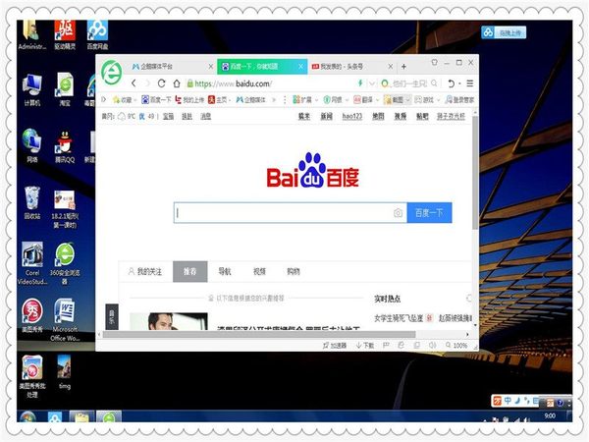Open the 计算机 desktop icon
The height and width of the screenshot is (442, 589).
[32, 89]
